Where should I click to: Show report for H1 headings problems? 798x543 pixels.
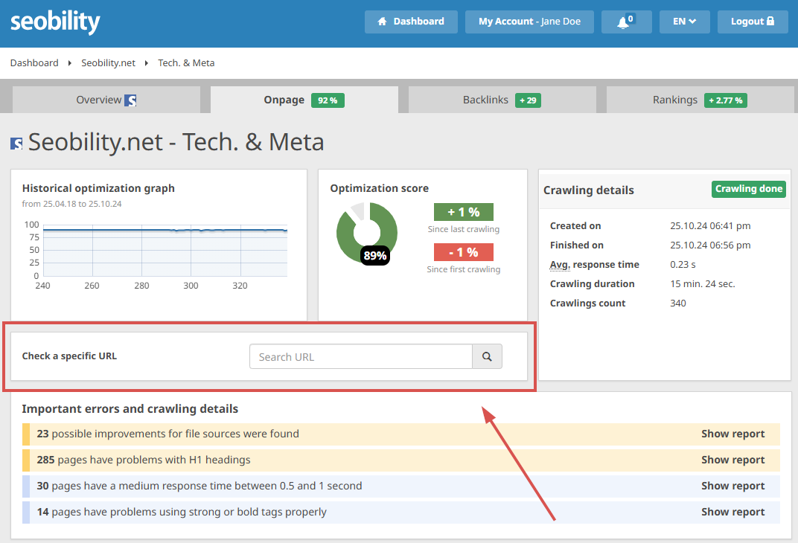pyautogui.click(x=732, y=460)
